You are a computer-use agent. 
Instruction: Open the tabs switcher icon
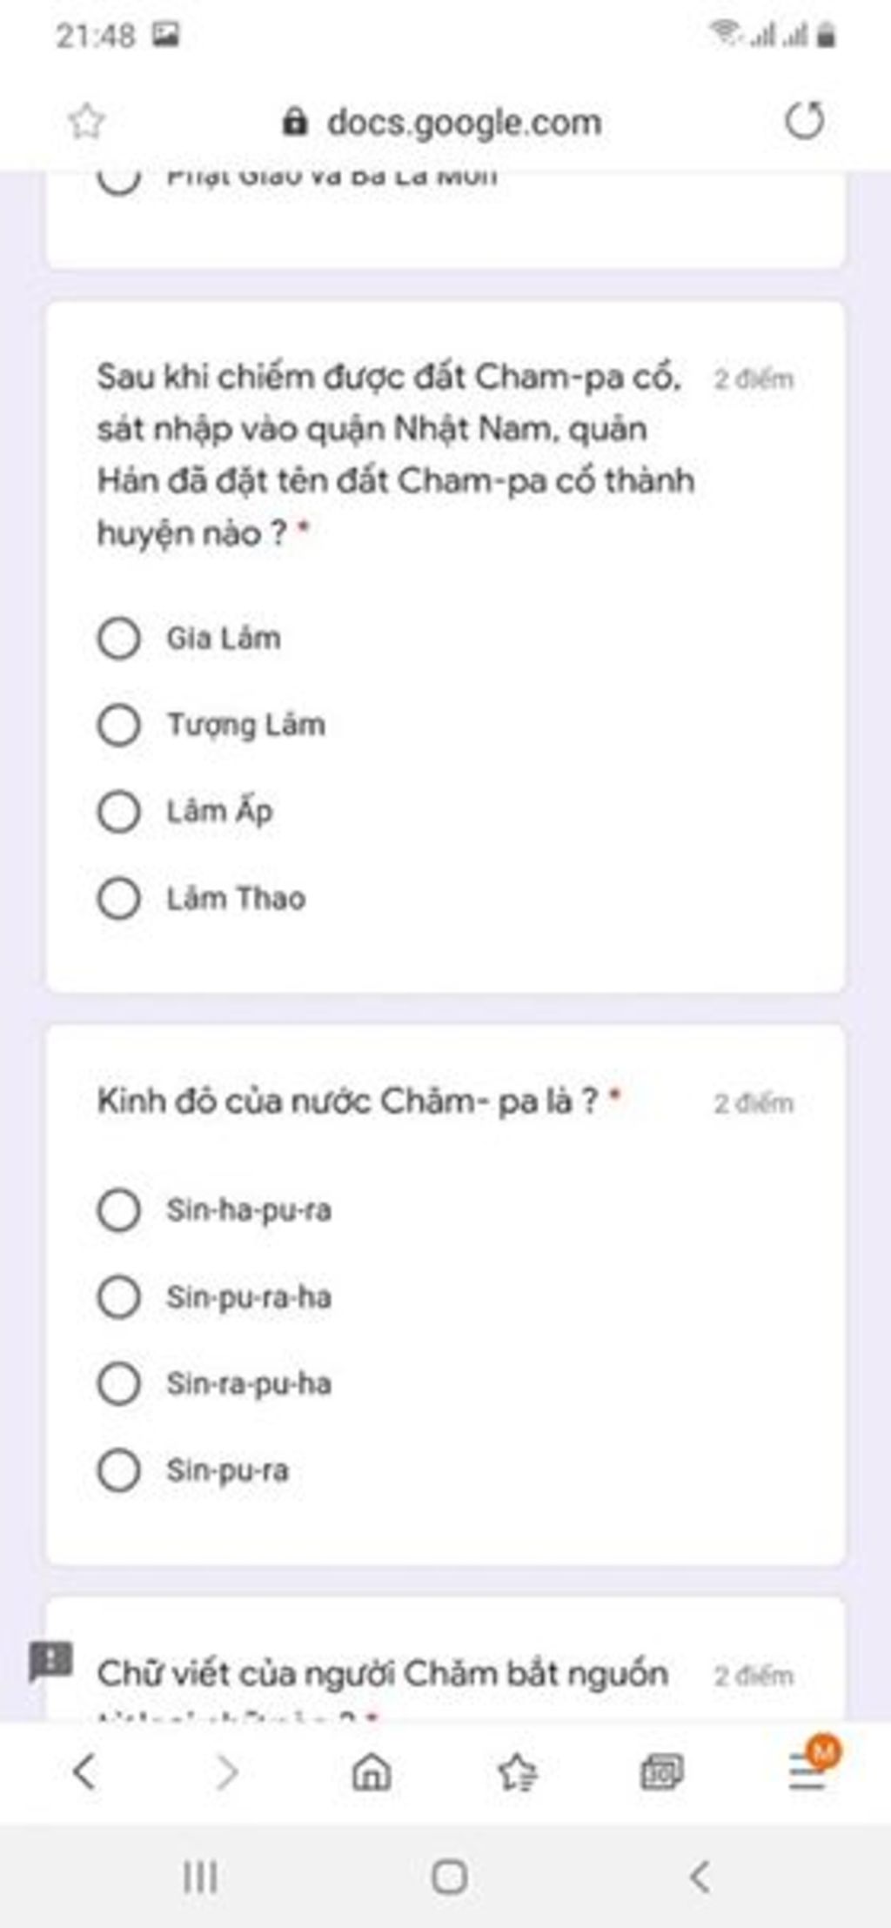tap(662, 1771)
